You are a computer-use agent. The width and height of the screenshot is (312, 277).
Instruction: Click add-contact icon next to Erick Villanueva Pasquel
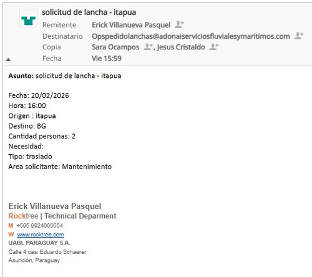pyautogui.click(x=179, y=24)
